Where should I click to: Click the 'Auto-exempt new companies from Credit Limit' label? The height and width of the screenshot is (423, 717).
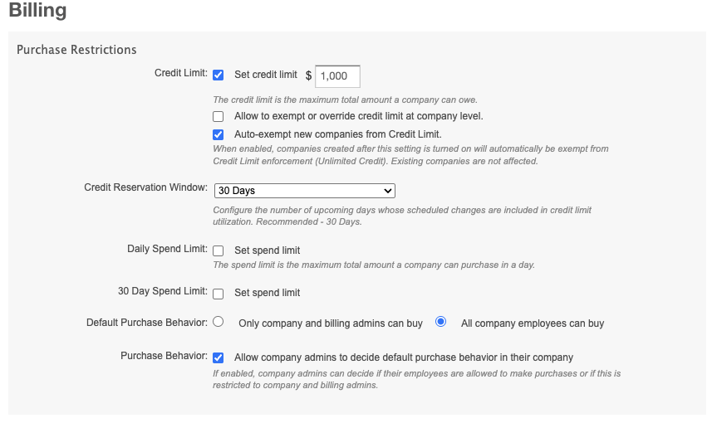pos(338,134)
